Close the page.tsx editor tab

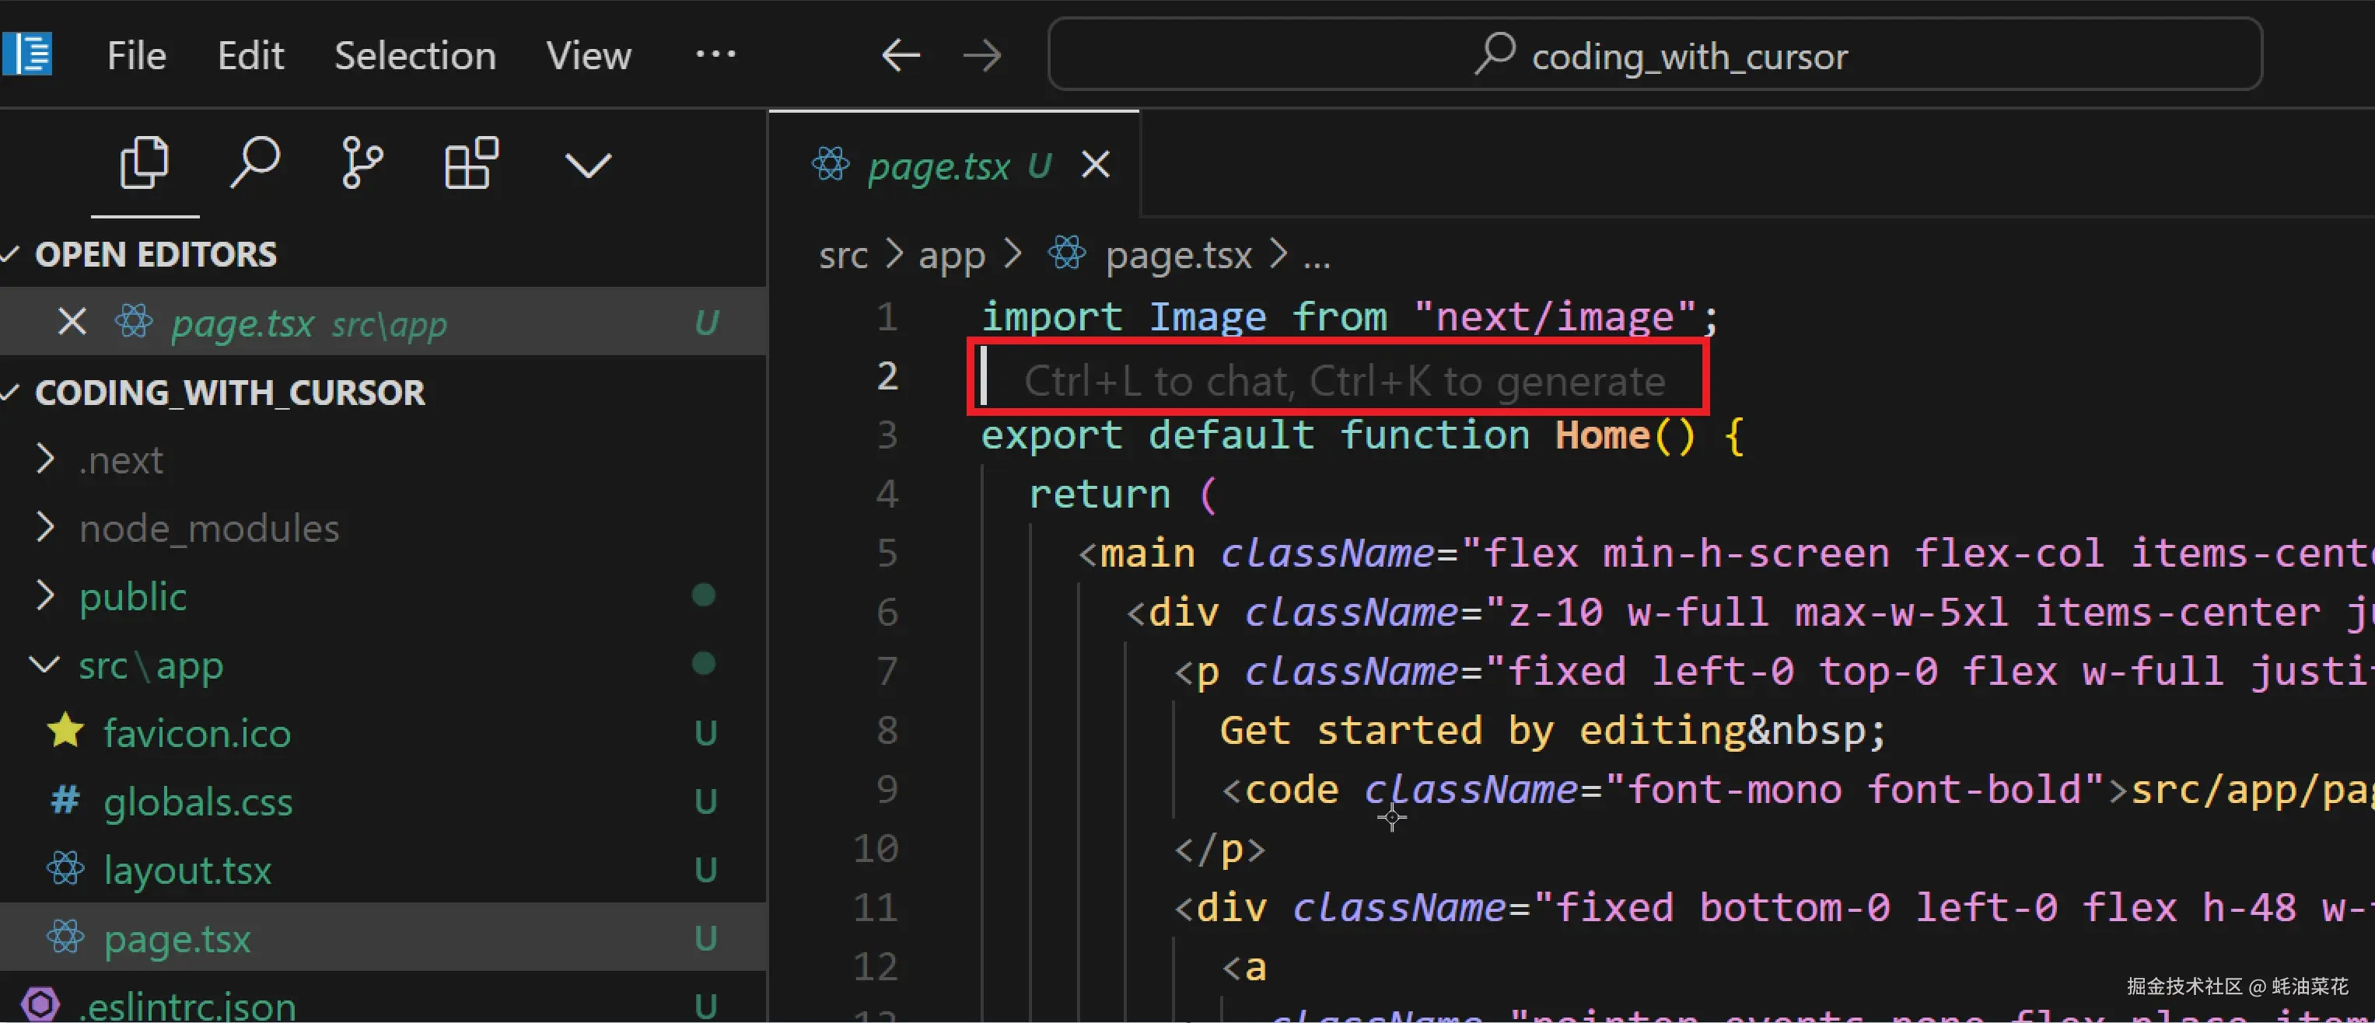click(1095, 165)
